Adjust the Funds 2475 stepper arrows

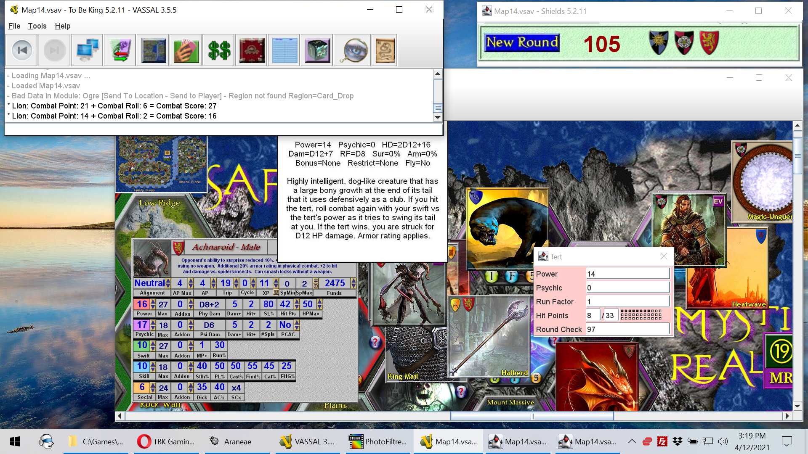coord(353,283)
